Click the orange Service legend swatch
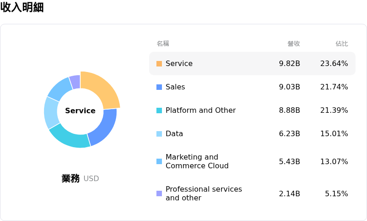367x221 pixels. click(159, 64)
